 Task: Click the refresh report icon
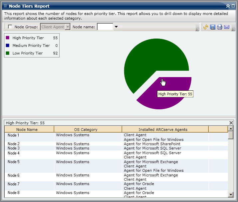click(x=206, y=27)
